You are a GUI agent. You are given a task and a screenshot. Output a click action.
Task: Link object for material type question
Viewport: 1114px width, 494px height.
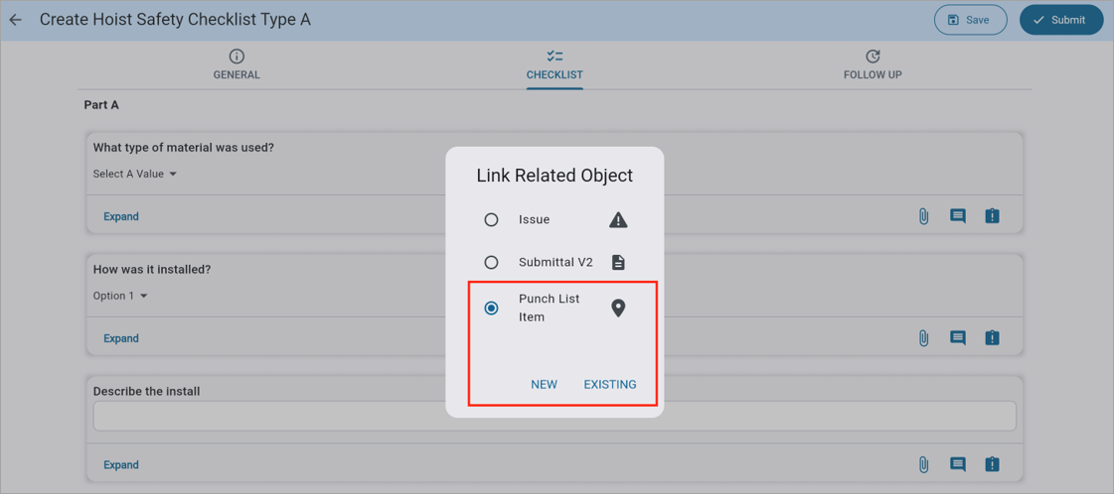[992, 216]
